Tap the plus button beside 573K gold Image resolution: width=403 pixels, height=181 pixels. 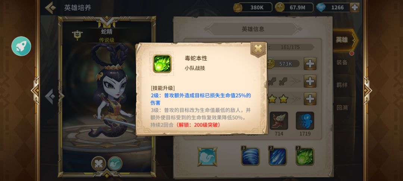(x=310, y=64)
